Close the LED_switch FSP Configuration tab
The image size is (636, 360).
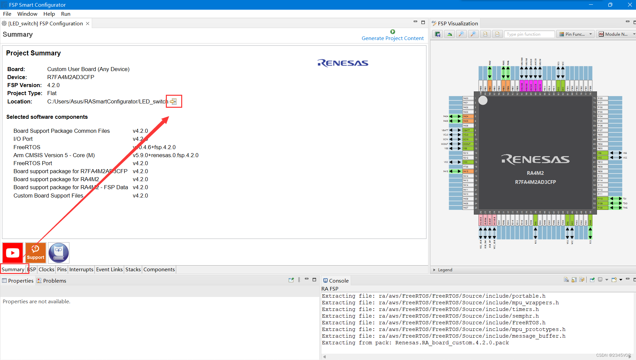click(x=87, y=23)
